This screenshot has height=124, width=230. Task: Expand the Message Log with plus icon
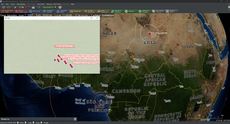pos(75,119)
